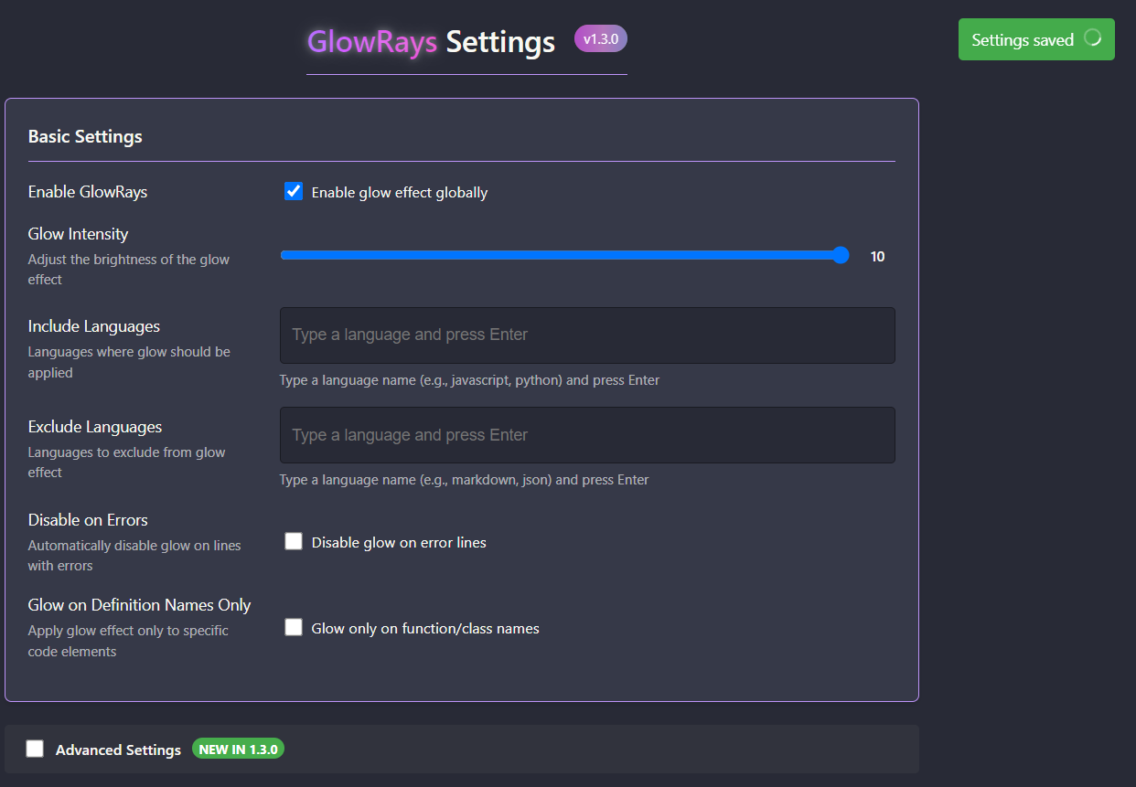This screenshot has height=787, width=1136.
Task: Click the Settings saved notification
Action: (1036, 39)
